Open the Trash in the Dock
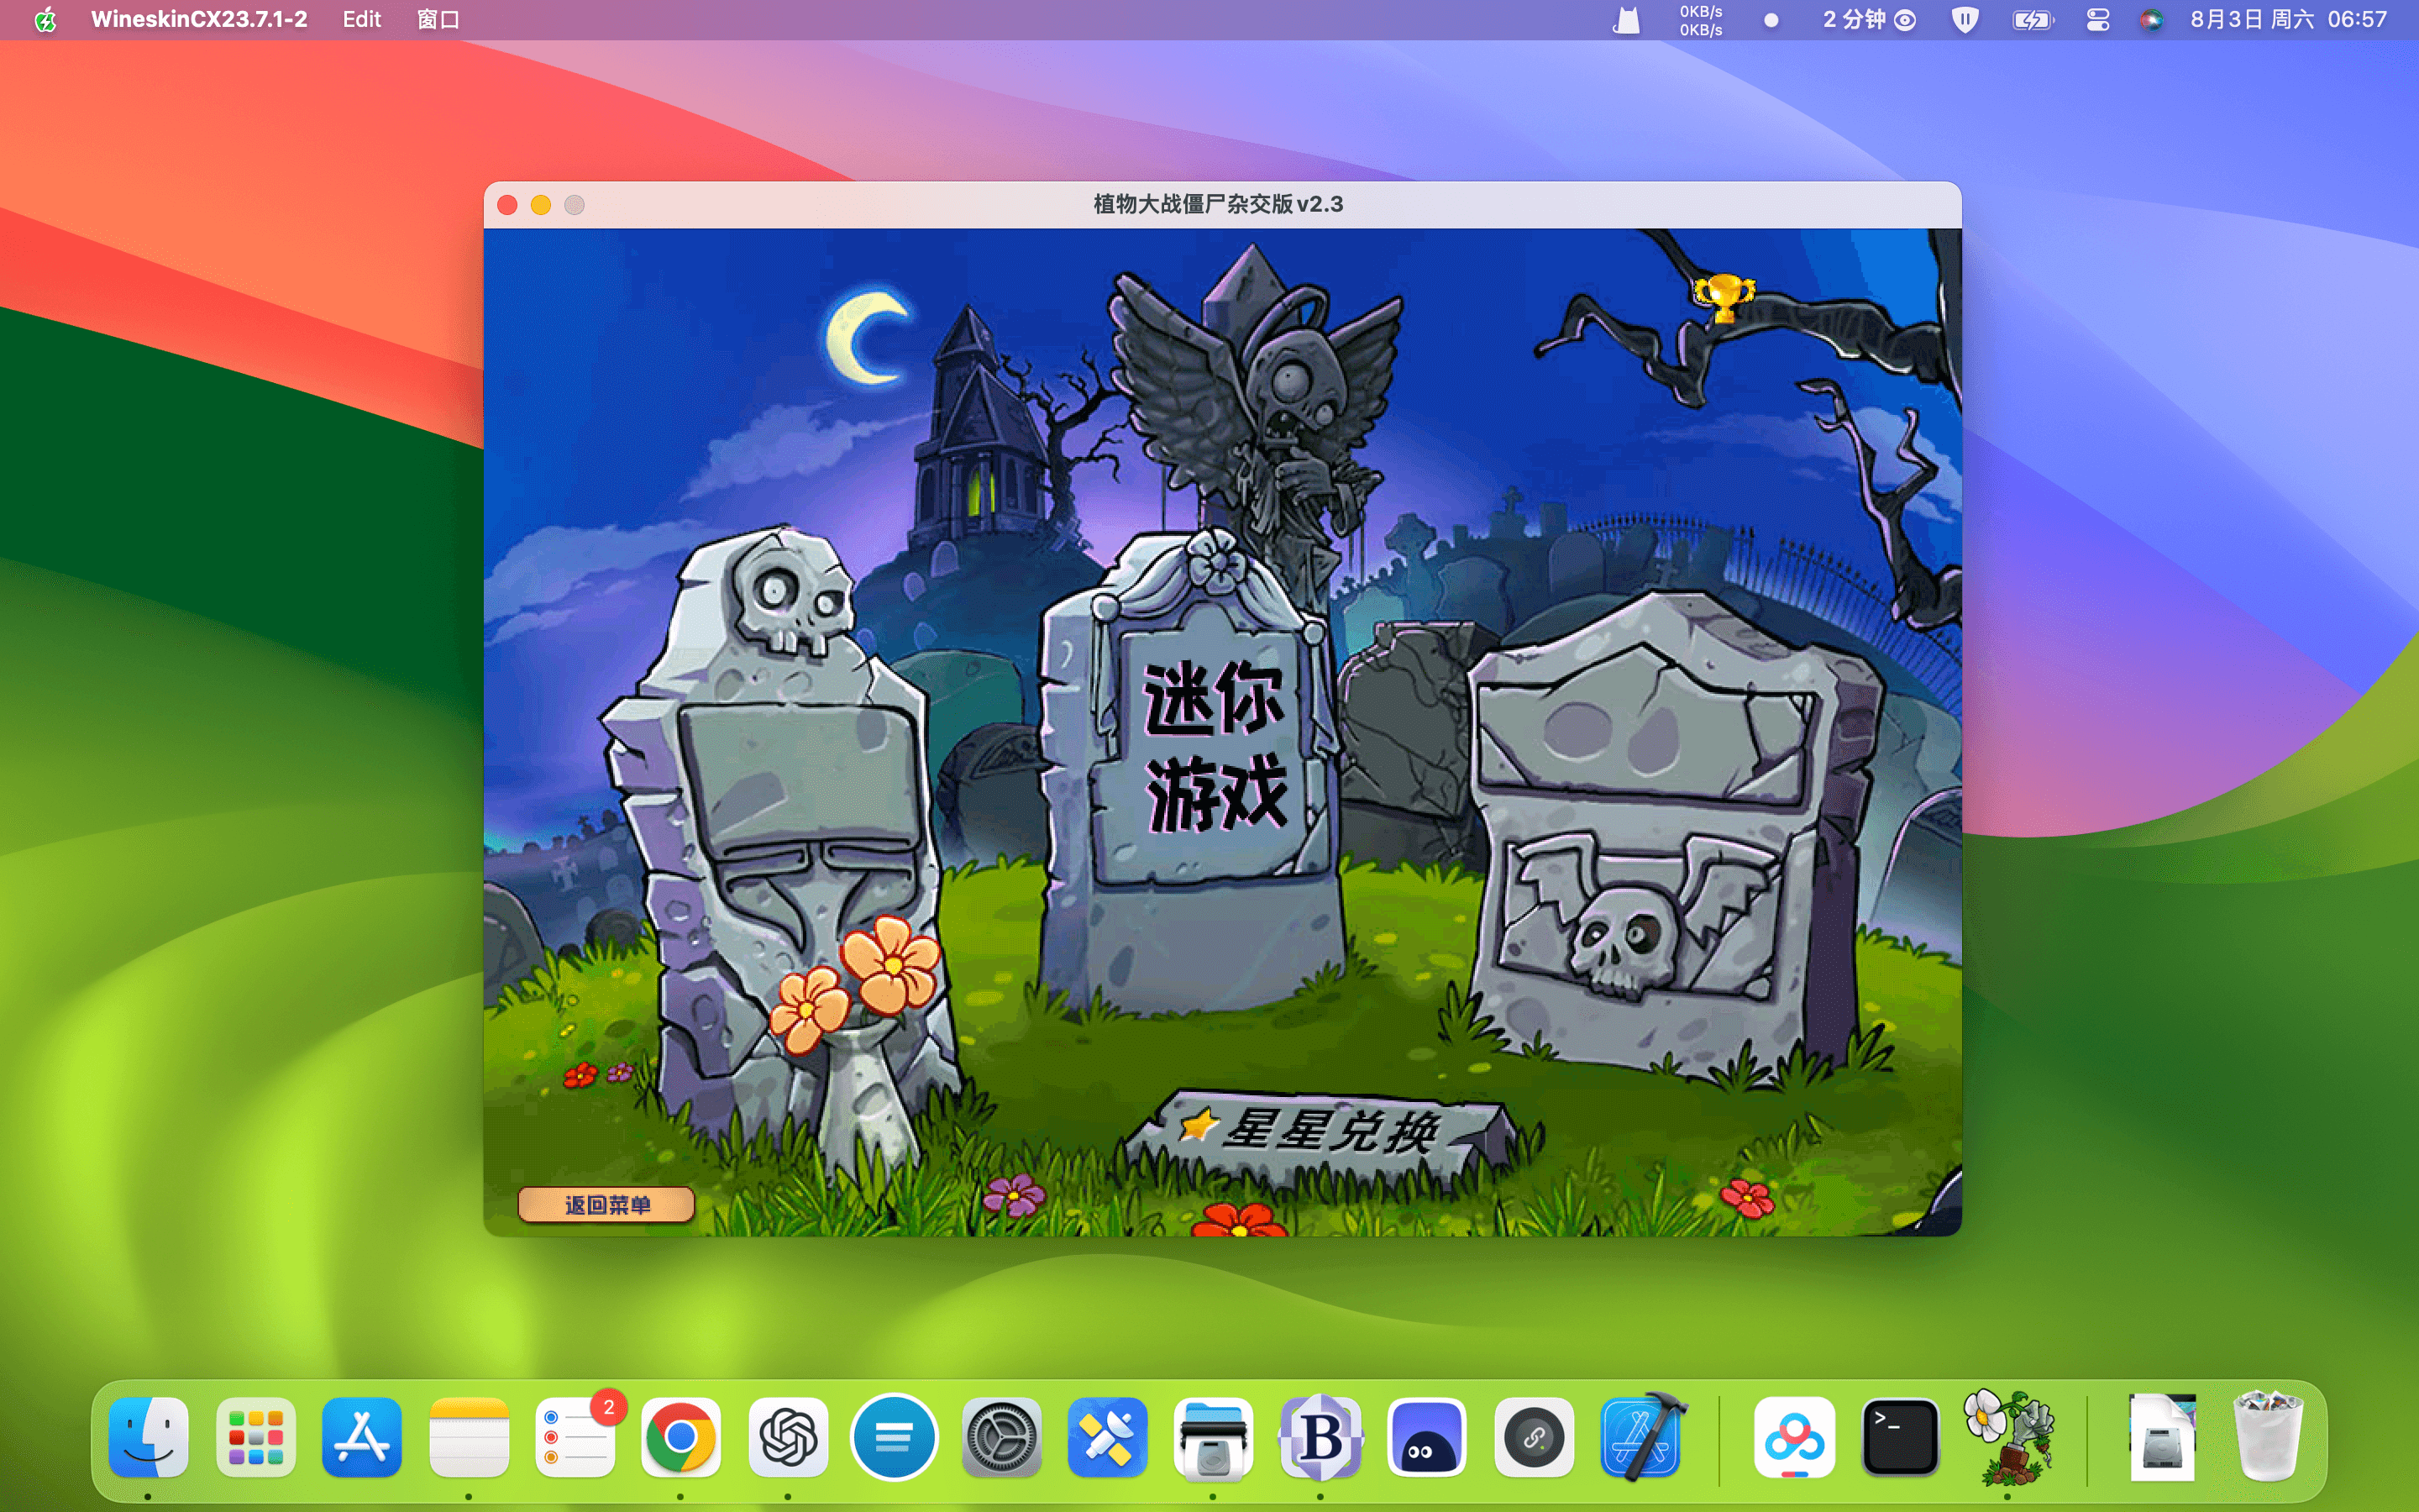Screen dimensions: 2419x1512 point(2268,1437)
